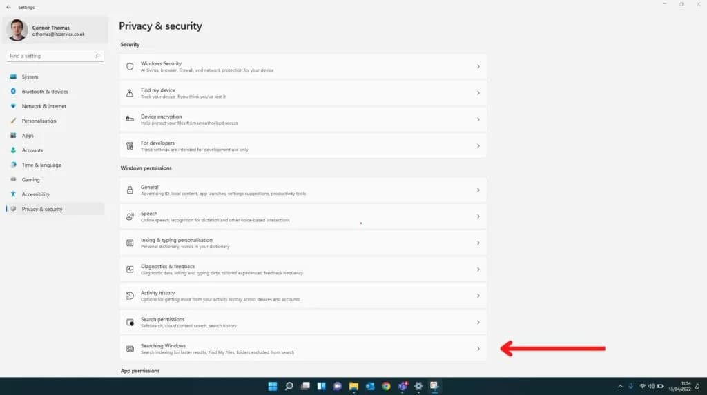
Task: Open taskbar Search magnifier
Action: (x=289, y=386)
